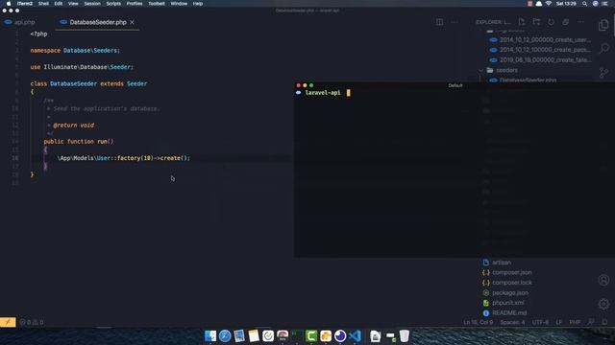Open the Apple menu
615x345 pixels.
(9, 4)
